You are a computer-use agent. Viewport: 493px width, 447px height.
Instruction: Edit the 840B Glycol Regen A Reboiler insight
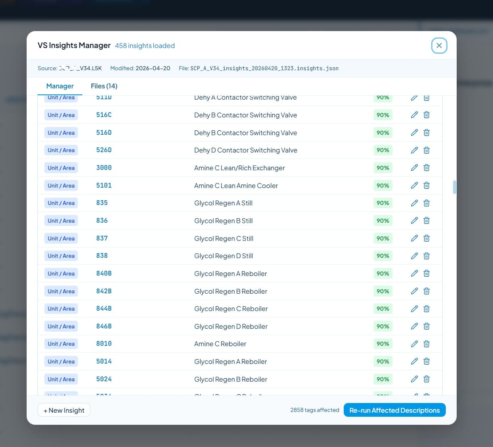point(414,274)
